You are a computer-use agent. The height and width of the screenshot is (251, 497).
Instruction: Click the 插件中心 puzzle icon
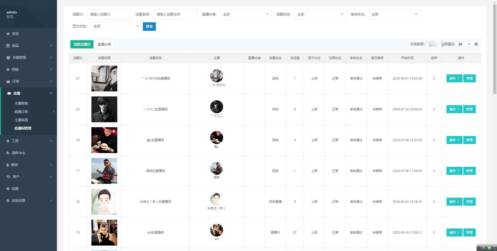click(x=8, y=153)
